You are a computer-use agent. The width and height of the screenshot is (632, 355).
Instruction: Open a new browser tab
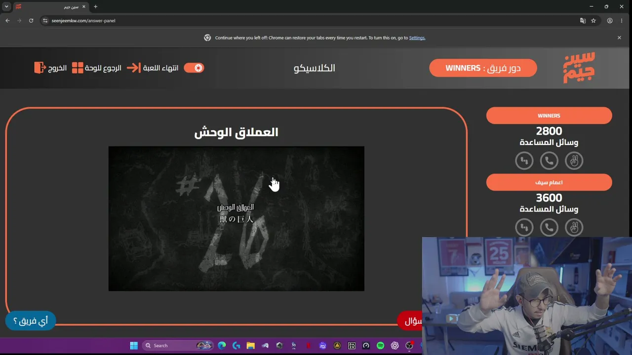tap(95, 6)
